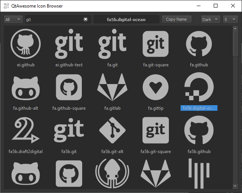Pick the fa5b.git-square icon
The width and height of the screenshot is (242, 193).
(156, 130)
